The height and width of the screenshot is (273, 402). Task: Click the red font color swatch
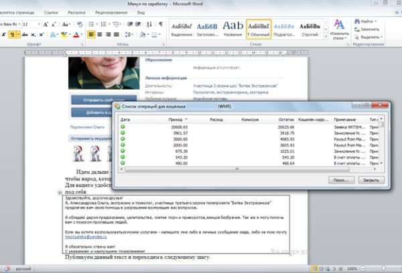coord(76,34)
